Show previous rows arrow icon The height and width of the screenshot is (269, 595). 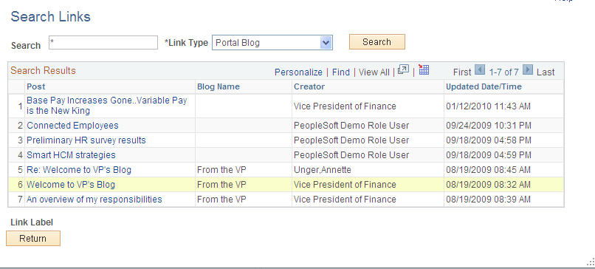(480, 70)
